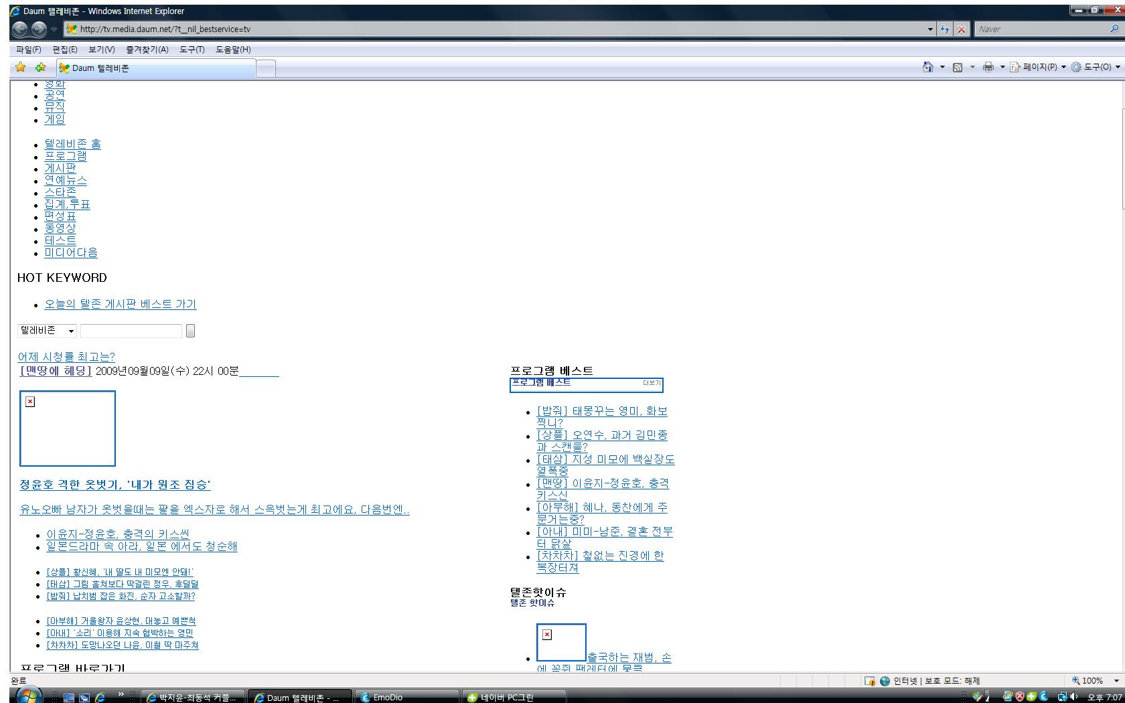Open the 프로그램 navigation link
1125x703 pixels.
(x=66, y=156)
